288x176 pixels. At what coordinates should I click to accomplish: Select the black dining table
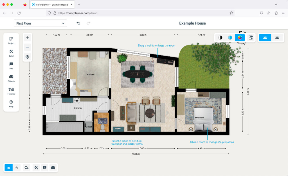(x=138, y=74)
